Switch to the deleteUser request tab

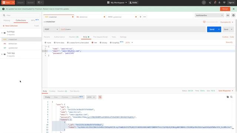90,17
